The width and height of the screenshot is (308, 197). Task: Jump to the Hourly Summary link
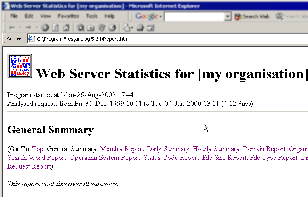click(x=216, y=149)
